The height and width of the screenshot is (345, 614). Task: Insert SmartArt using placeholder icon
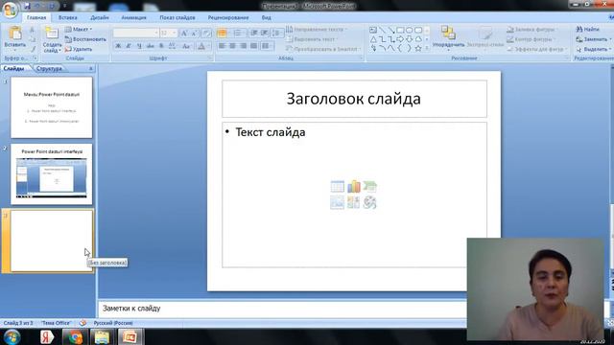pyautogui.click(x=369, y=187)
